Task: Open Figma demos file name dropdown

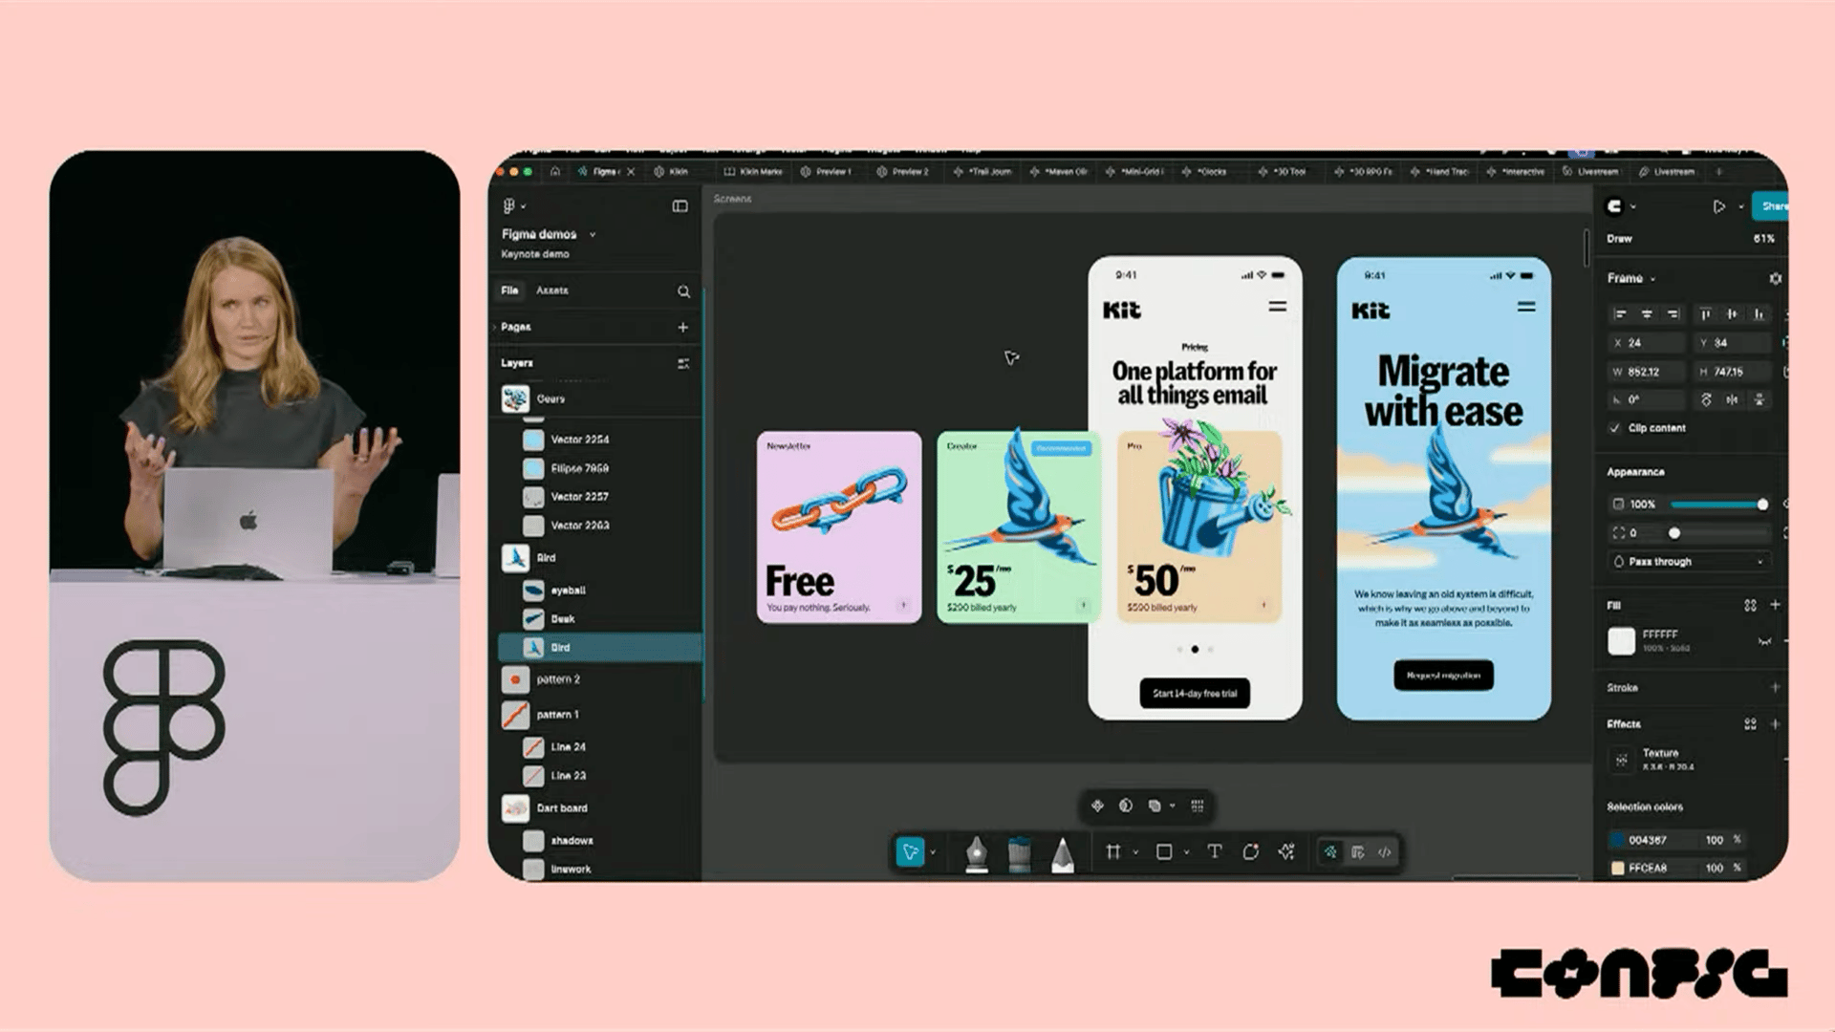Action: pos(593,234)
